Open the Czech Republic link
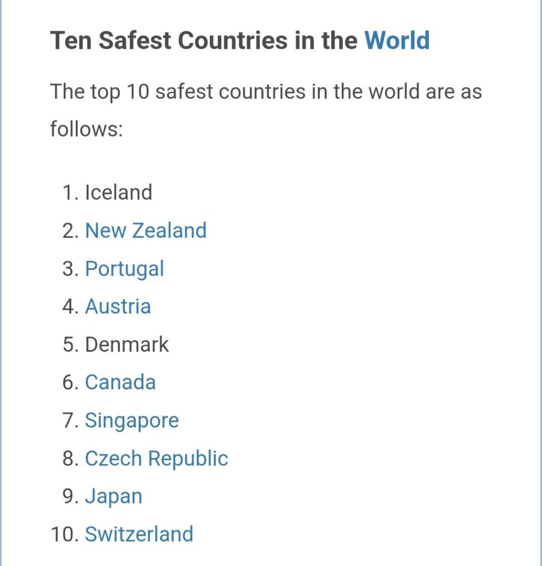542x566 pixels. pos(156,458)
